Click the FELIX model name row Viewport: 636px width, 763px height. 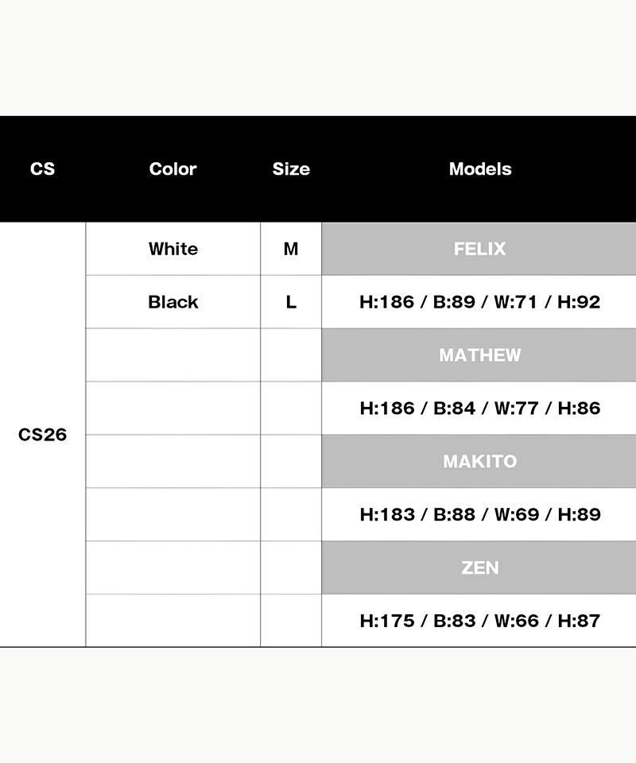pyautogui.click(x=479, y=249)
